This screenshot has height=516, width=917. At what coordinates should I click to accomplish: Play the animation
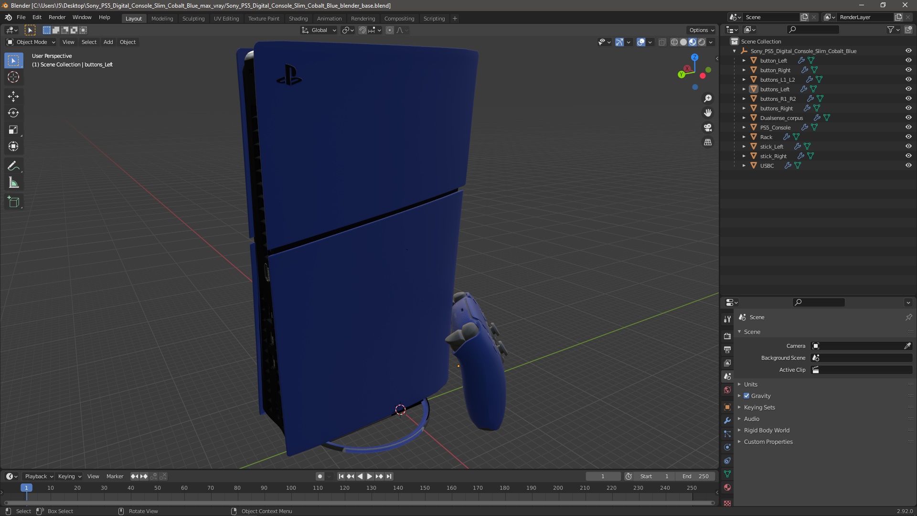pos(369,476)
